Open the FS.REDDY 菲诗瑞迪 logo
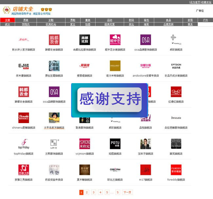Viewport: 213px width, 199px height. (176, 170)
